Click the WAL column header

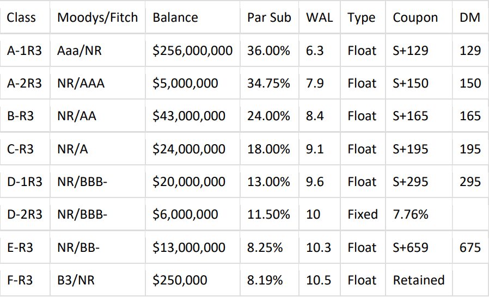320,17
